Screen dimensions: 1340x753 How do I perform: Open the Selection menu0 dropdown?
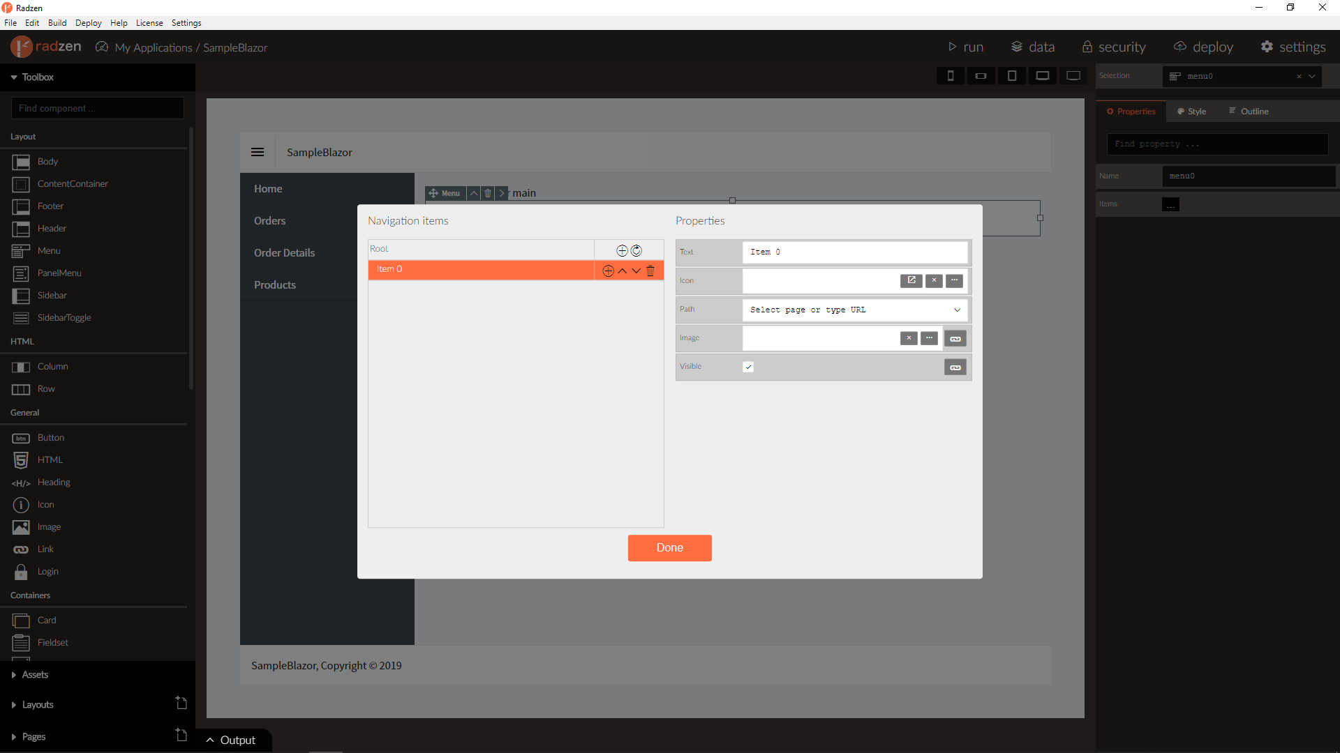1312,77
